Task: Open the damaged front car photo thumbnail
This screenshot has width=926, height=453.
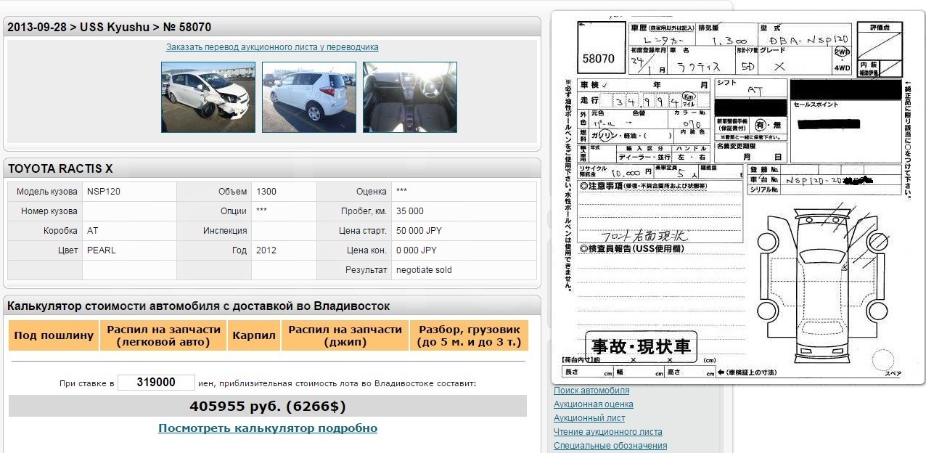Action: click(208, 97)
